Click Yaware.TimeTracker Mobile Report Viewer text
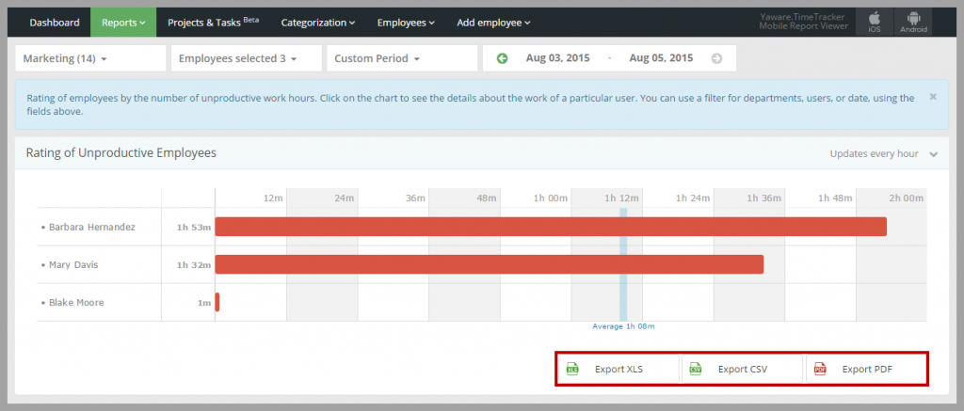Viewport: 964px width, 411px height. point(803,22)
